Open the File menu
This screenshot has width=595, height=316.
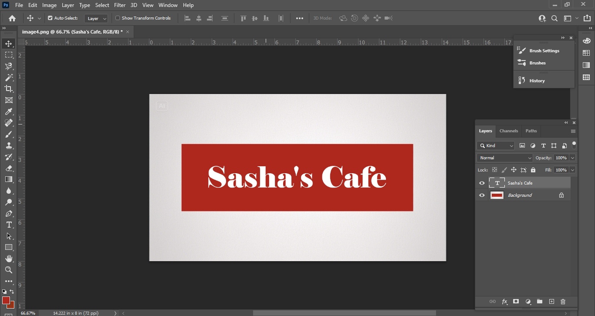pos(19,5)
